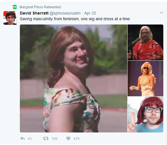The image size is (167, 145).
Task: Click the 476 likes count
Action: click(x=76, y=138)
